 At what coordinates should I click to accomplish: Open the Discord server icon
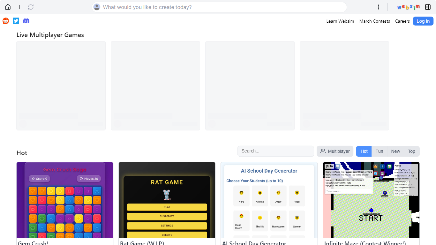click(26, 21)
